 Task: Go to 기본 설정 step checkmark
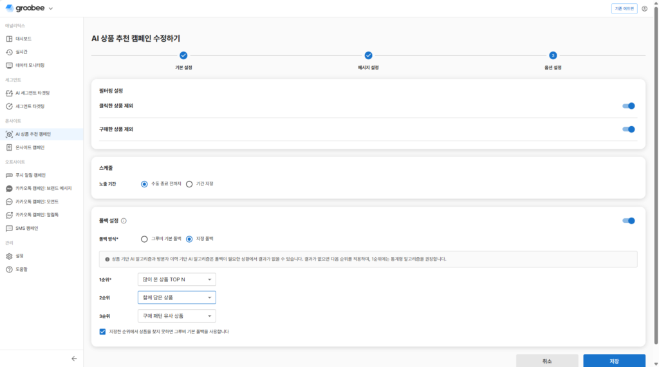183,55
